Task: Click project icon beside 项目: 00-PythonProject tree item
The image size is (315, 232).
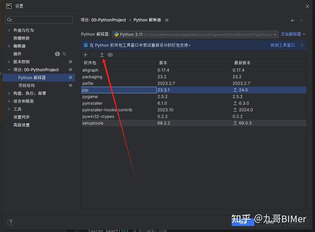Action: [x=70, y=70]
